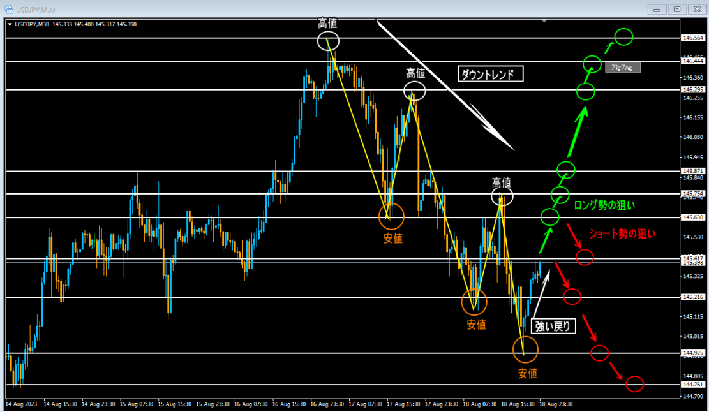
Task: Restore down the chart window
Action: pyautogui.click(x=677, y=9)
